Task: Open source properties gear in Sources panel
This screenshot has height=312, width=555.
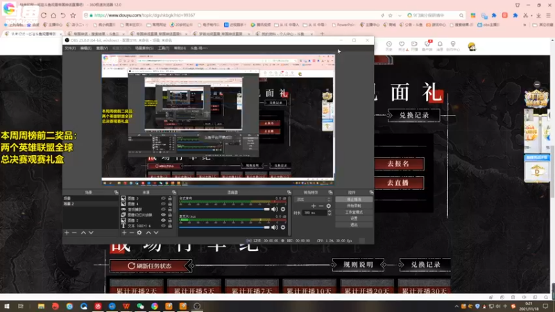Action: [x=139, y=233]
